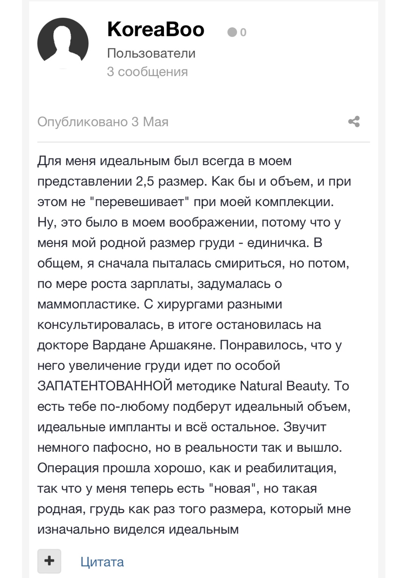Screen dimensions: 407x578
Task: Click the "2,5 размер" text in post
Action: point(171,182)
